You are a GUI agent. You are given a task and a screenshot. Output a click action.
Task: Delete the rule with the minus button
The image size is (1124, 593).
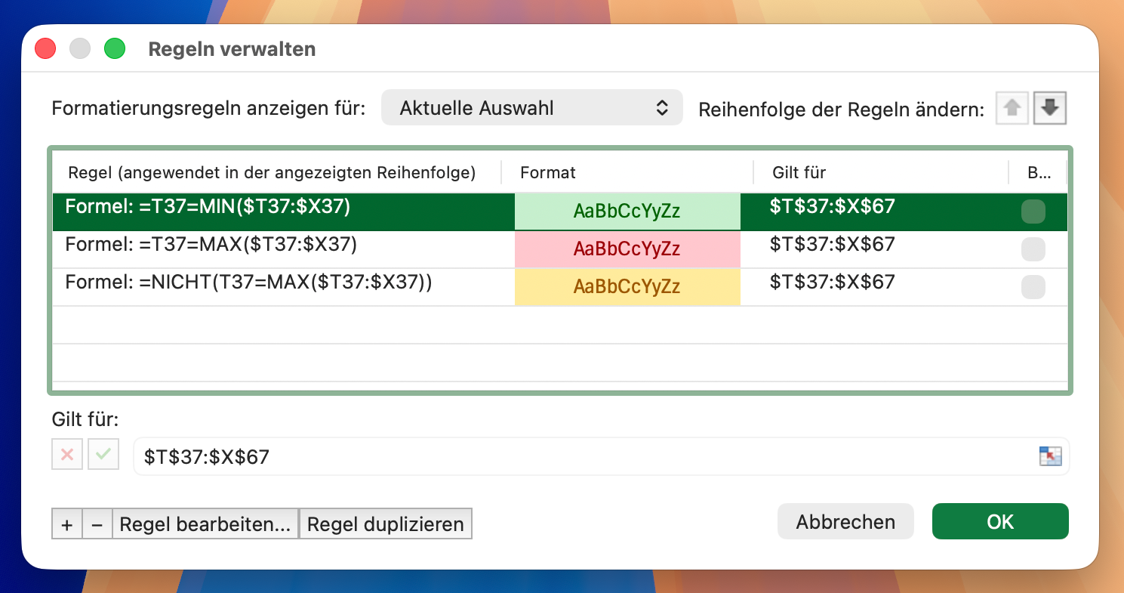(x=97, y=524)
